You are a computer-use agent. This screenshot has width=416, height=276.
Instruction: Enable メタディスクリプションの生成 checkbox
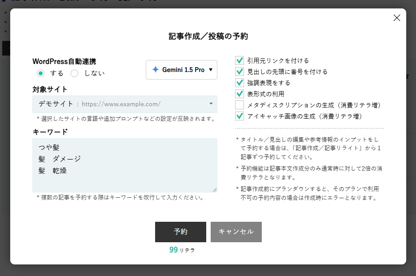[240, 105]
